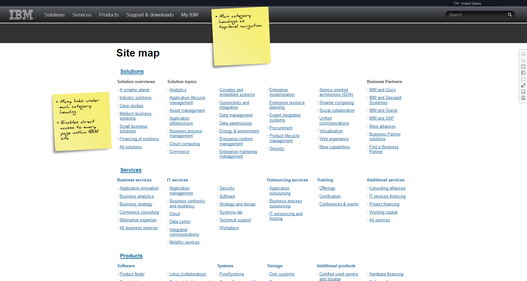Click the IBM logo
Image resolution: width=527 pixels, height=281 pixels.
point(21,15)
